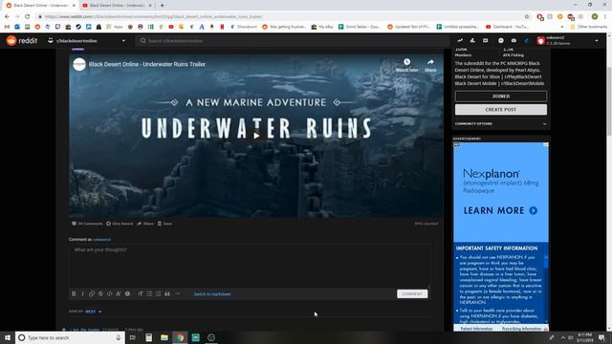This screenshot has width=612, height=344.
Task: Click the create post pencil icon in header
Action: tap(526, 40)
